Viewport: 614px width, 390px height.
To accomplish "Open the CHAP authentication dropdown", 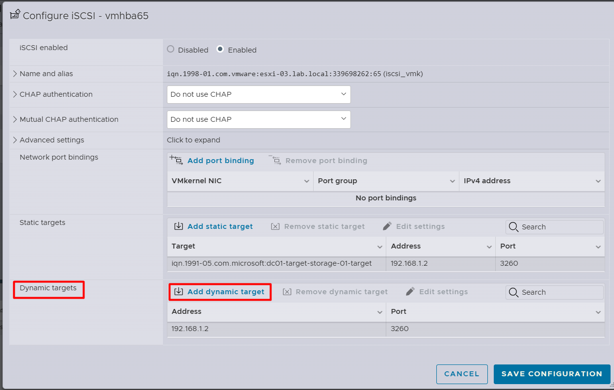I will click(x=259, y=94).
